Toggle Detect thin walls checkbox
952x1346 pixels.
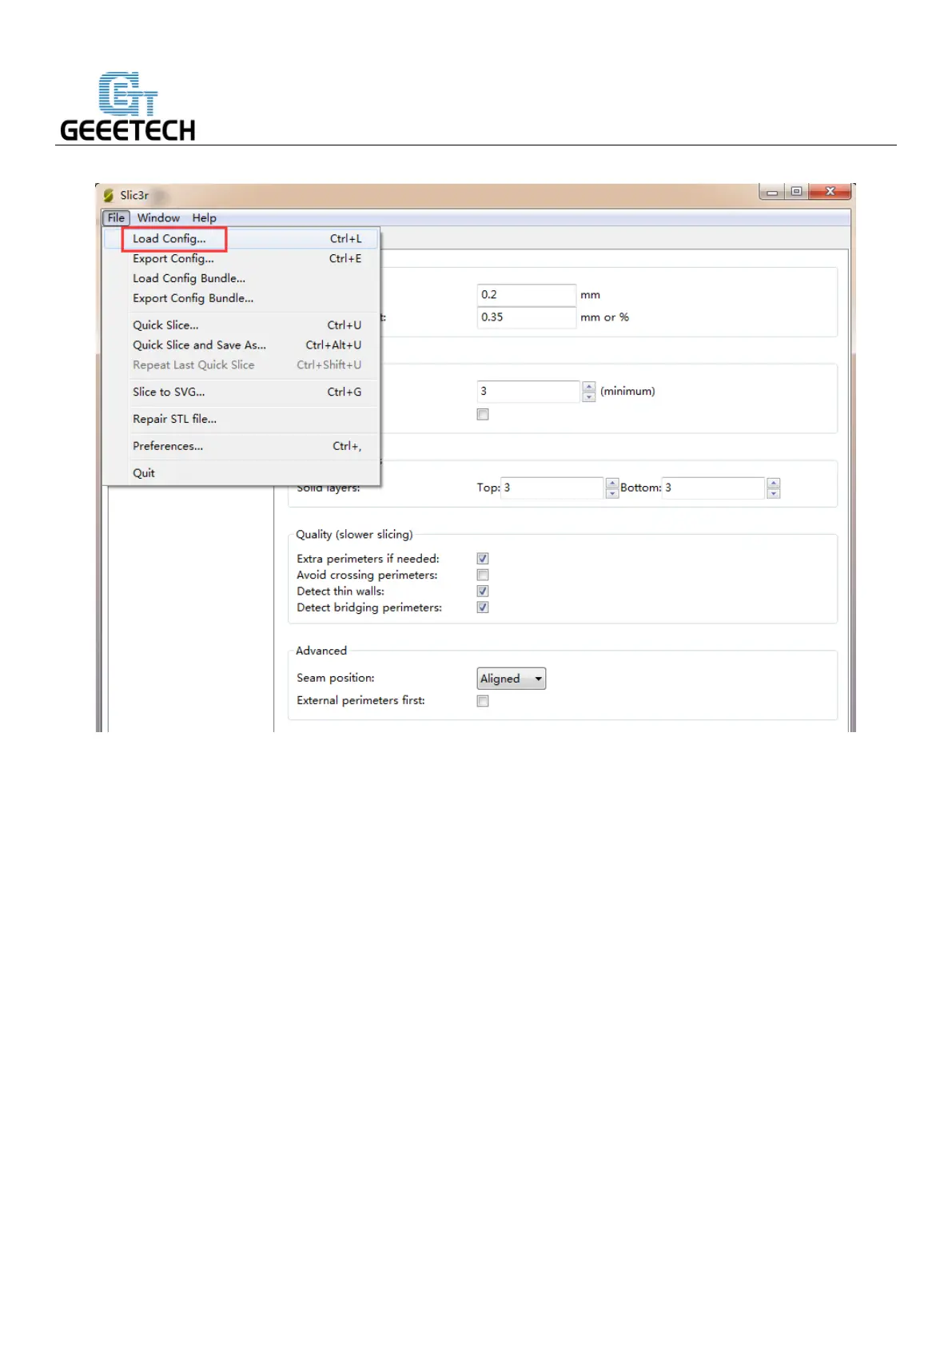click(x=483, y=591)
